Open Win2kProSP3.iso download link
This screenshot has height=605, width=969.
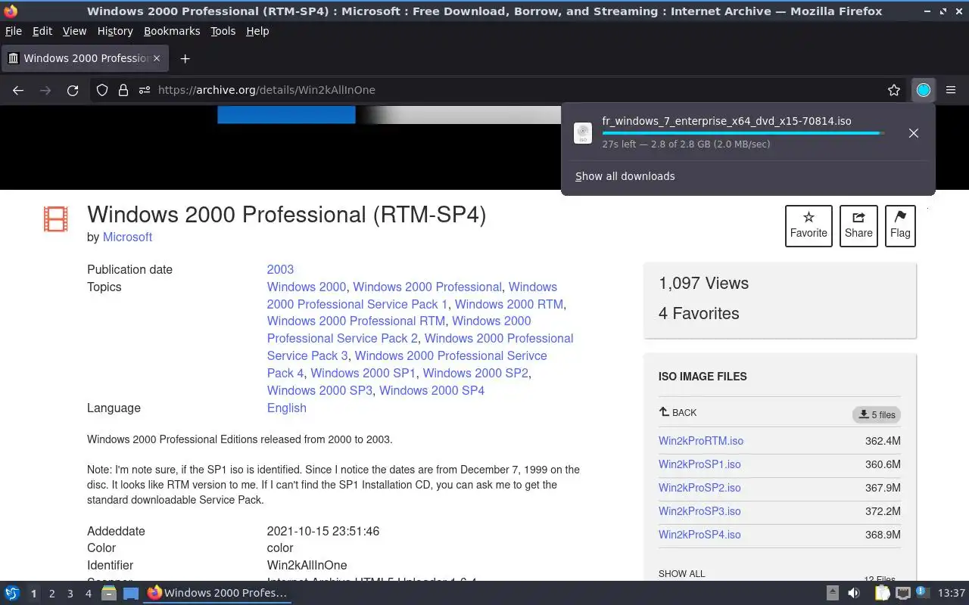pyautogui.click(x=699, y=511)
